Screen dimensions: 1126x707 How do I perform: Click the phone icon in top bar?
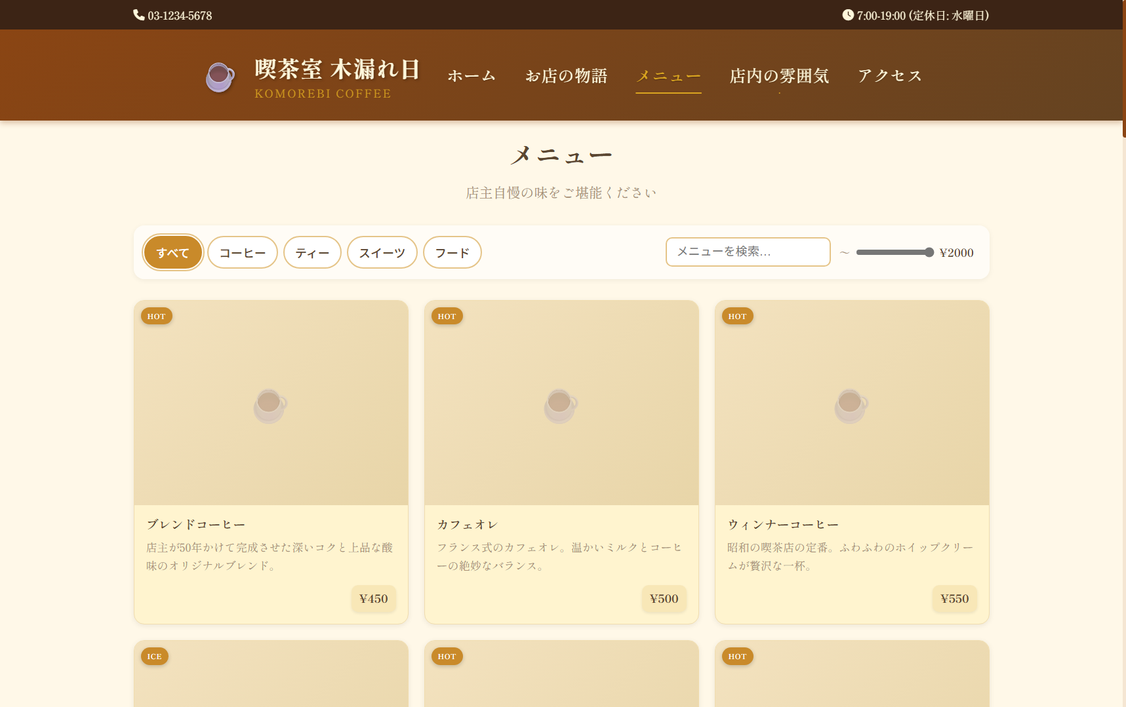[x=139, y=15]
